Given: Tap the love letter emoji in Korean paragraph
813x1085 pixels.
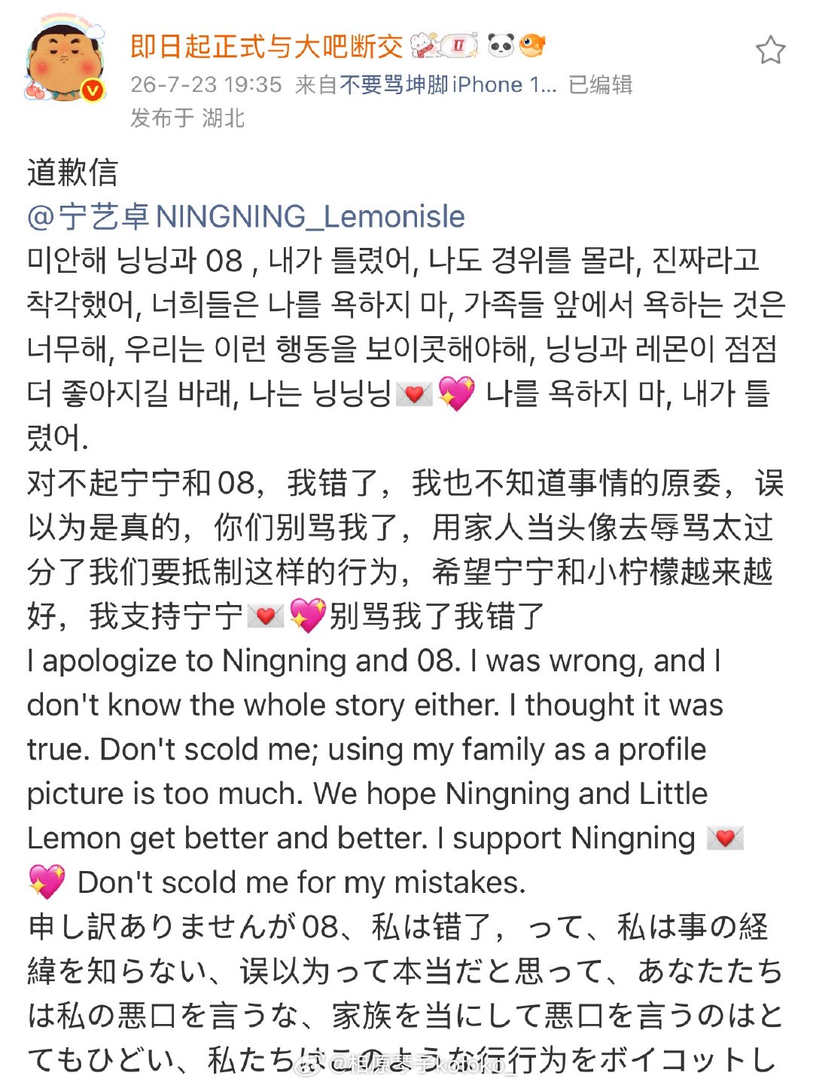Looking at the screenshot, I should pos(414,393).
